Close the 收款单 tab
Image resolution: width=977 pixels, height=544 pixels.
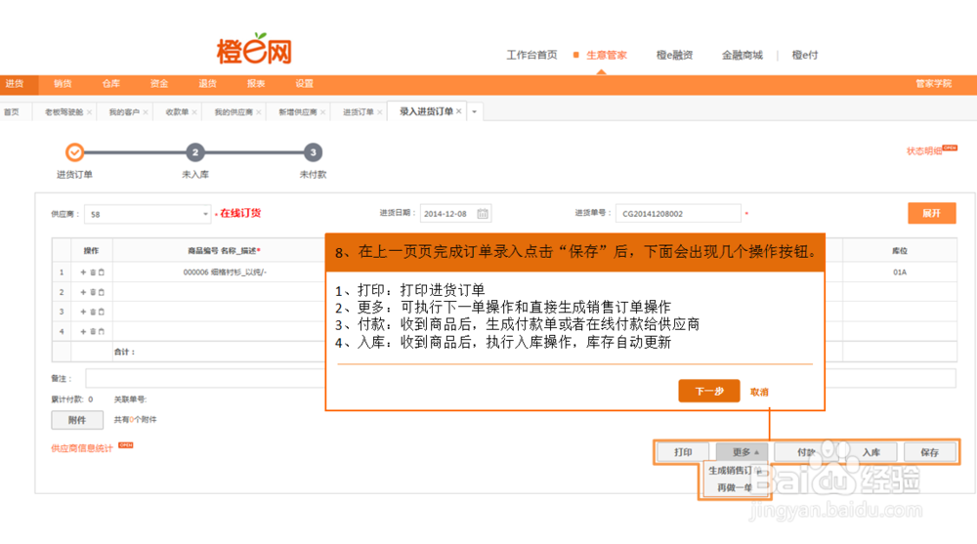[194, 112]
